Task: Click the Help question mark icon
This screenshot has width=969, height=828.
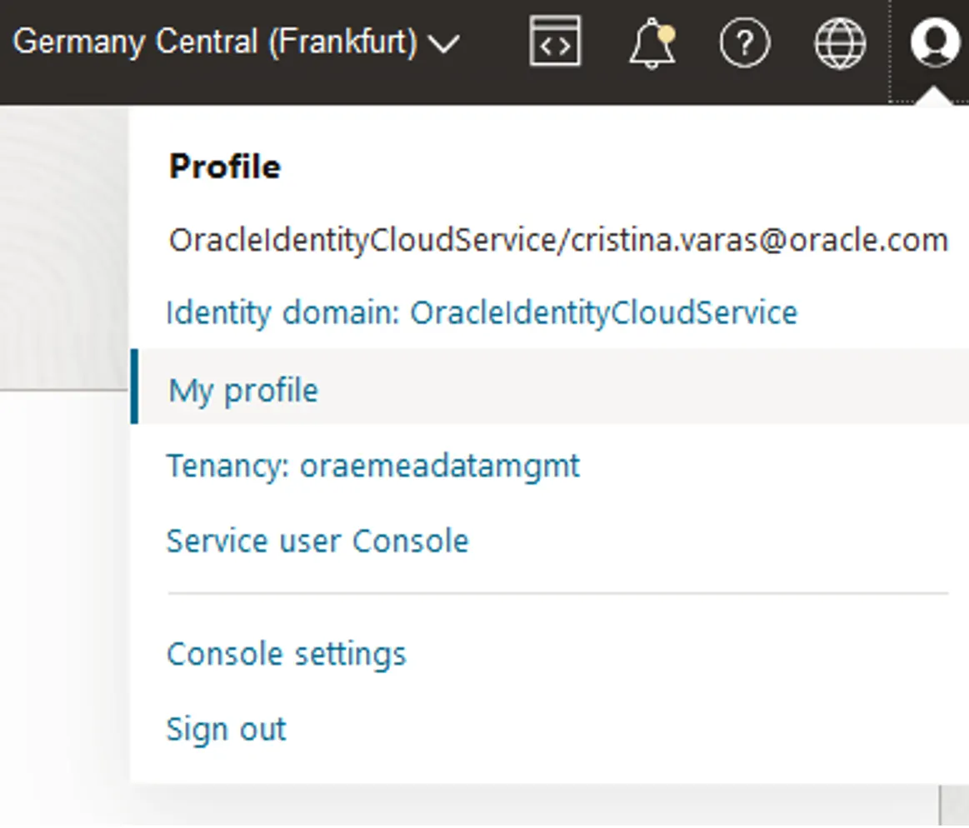Action: coord(744,42)
